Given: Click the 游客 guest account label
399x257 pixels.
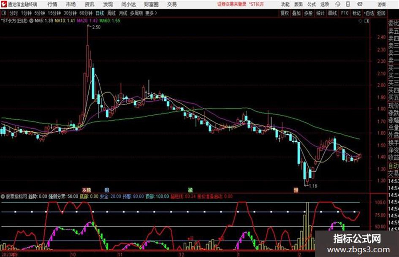Looking at the screenshot, I should pyautogui.click(x=382, y=4).
